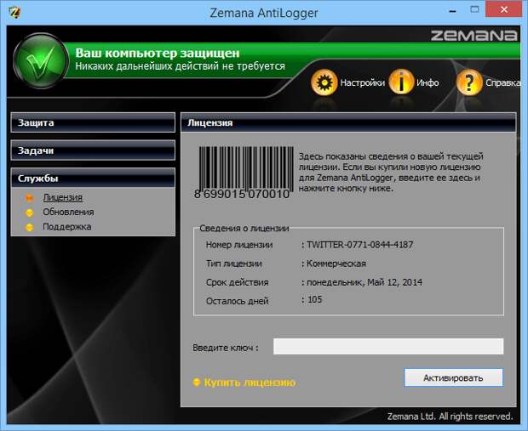Click the license number TWITTER-0771-0844-4187
This screenshot has width=528, height=431.
pyautogui.click(x=359, y=245)
